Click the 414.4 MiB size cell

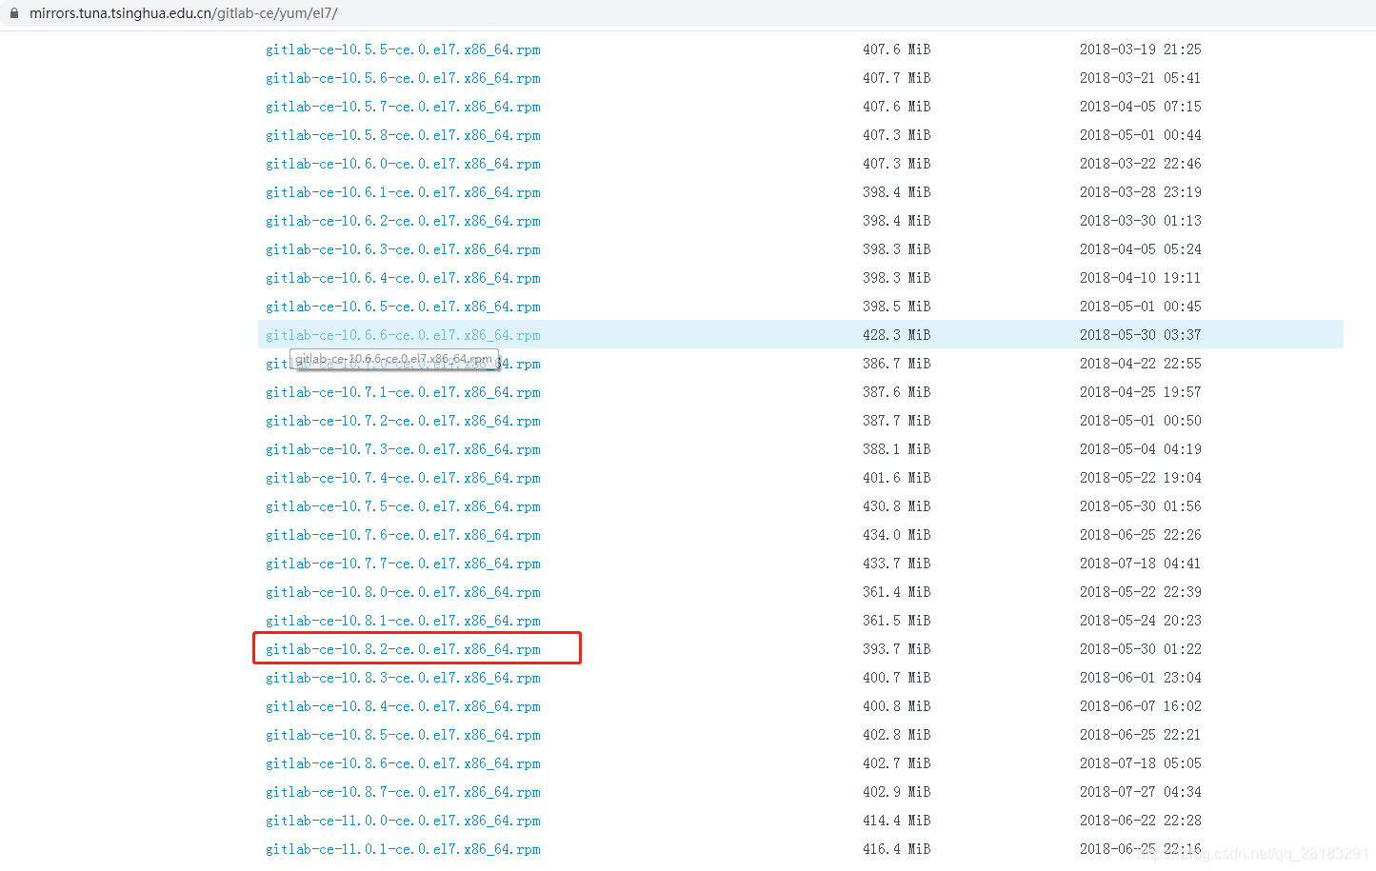(897, 821)
